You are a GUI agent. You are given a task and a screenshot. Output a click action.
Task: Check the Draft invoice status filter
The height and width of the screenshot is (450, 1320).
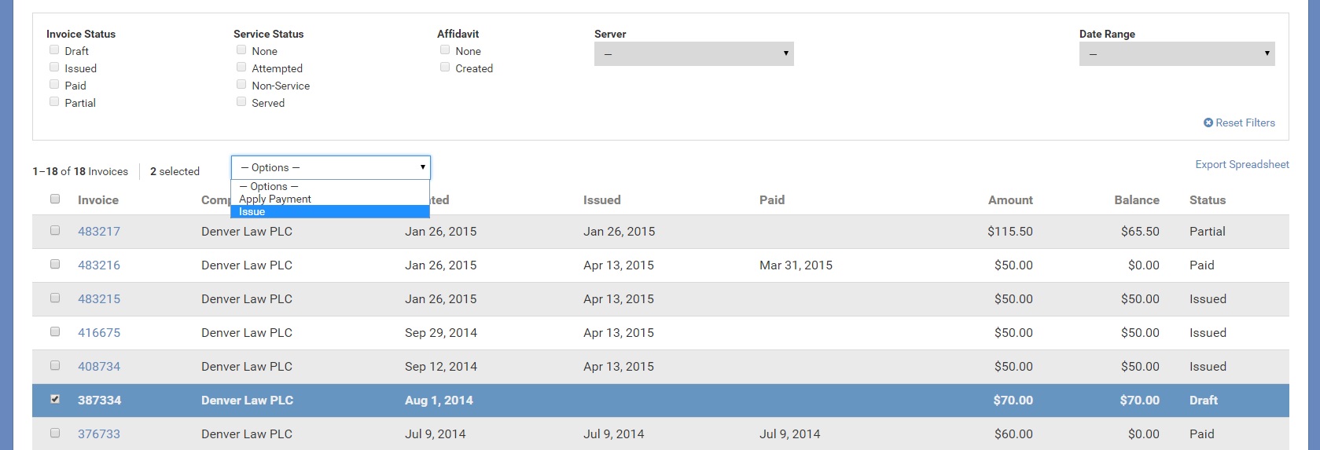point(54,50)
